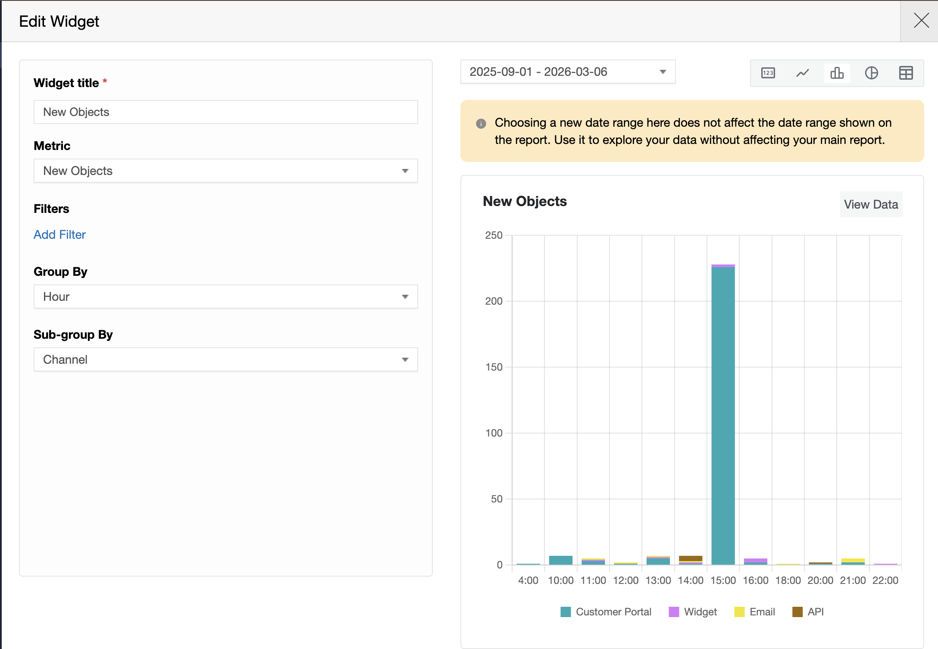The height and width of the screenshot is (649, 938).
Task: Switch to table view icon
Action: tap(906, 73)
